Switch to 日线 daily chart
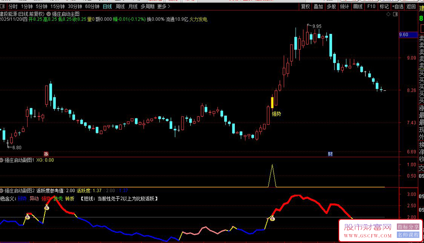The image size is (424, 243). coord(107,6)
